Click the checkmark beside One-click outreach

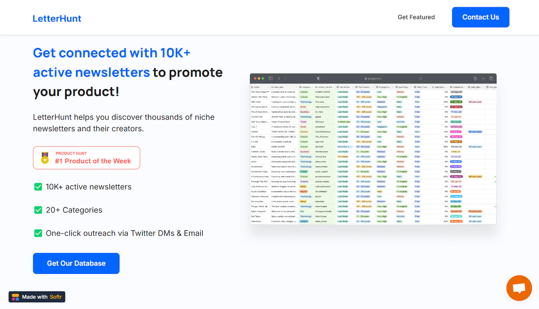pyautogui.click(x=38, y=233)
